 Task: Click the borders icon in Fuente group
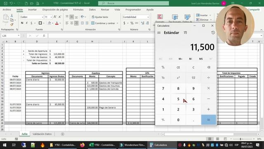point(40,23)
